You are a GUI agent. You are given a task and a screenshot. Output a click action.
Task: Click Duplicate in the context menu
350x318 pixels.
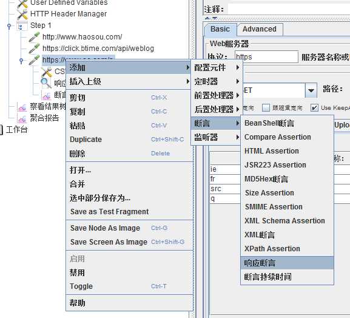click(129, 140)
